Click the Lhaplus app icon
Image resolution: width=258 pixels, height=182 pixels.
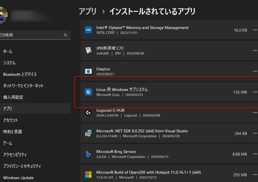(88, 71)
